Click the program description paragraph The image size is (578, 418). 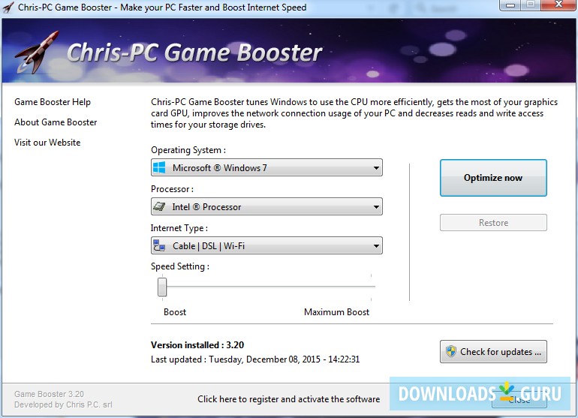[354, 113]
